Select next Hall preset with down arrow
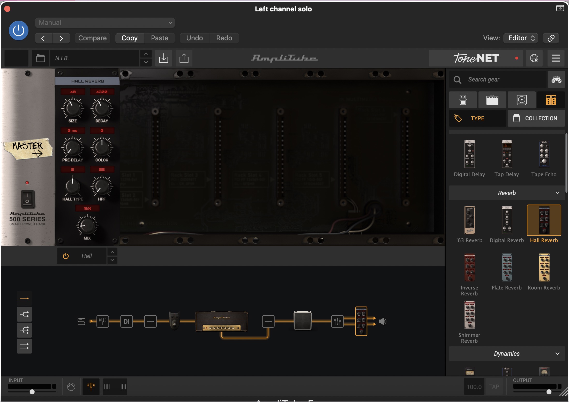 click(x=112, y=260)
